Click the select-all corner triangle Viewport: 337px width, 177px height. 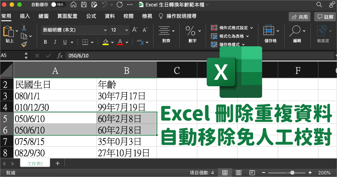coord(7,70)
